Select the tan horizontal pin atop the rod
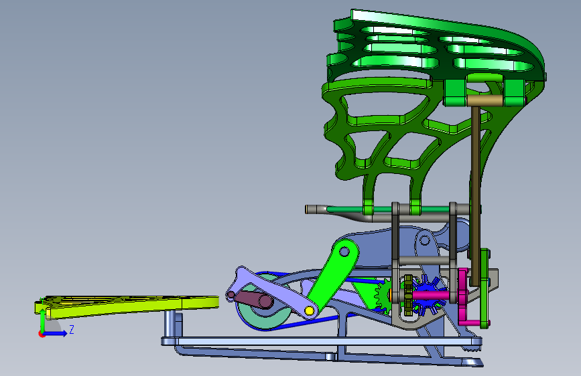Image resolution: width=581 pixels, height=376 pixels. 485,100
